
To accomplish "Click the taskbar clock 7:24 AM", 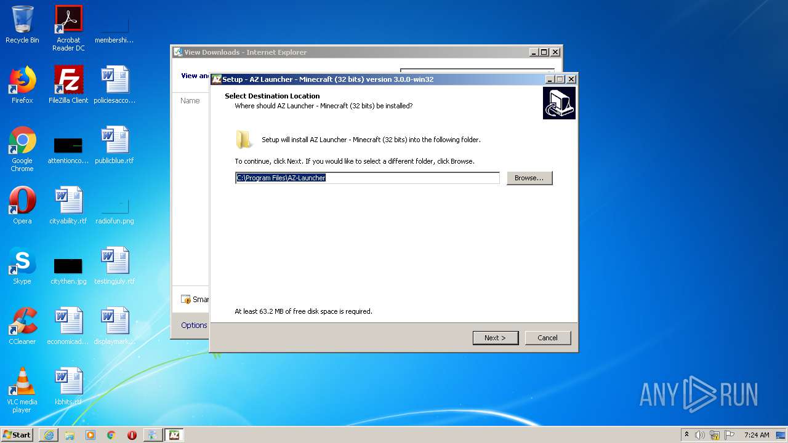I will (757, 435).
